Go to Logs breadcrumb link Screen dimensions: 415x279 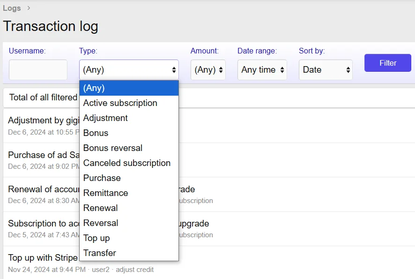click(x=12, y=8)
